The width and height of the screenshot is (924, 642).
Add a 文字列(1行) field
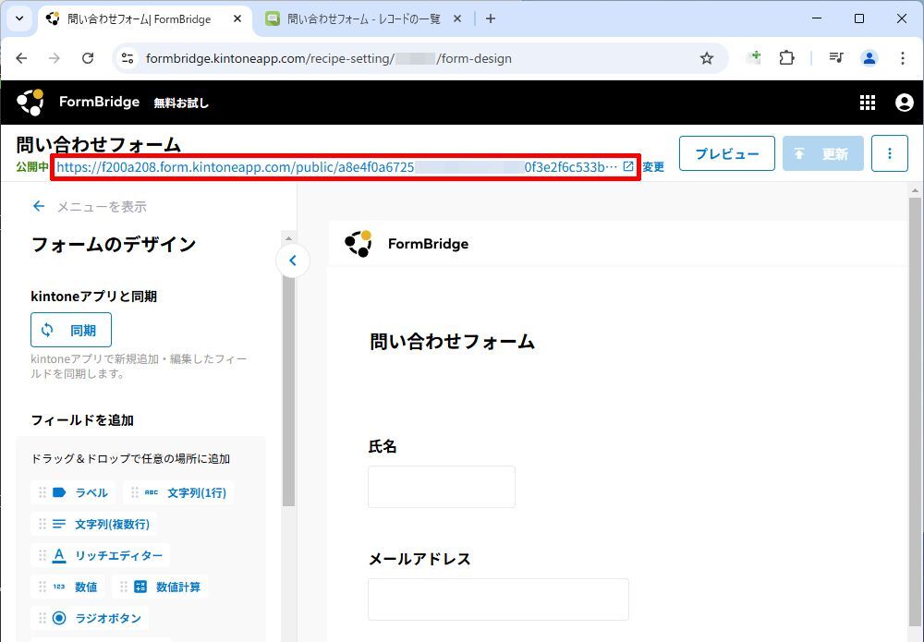[178, 492]
